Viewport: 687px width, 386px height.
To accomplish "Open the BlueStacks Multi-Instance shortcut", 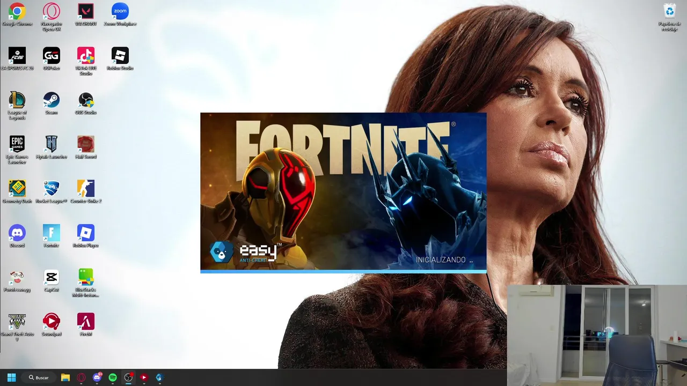I will click(x=86, y=284).
